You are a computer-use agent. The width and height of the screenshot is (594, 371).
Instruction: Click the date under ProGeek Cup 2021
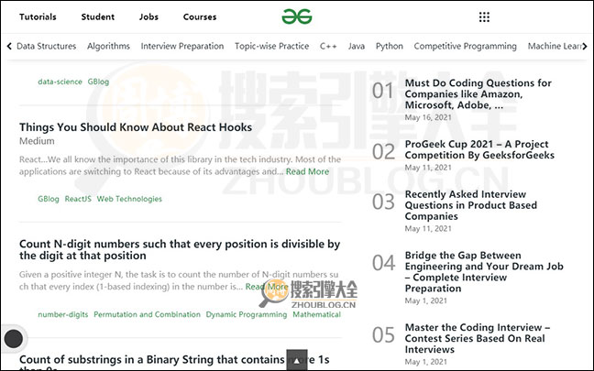pyautogui.click(x=428, y=168)
